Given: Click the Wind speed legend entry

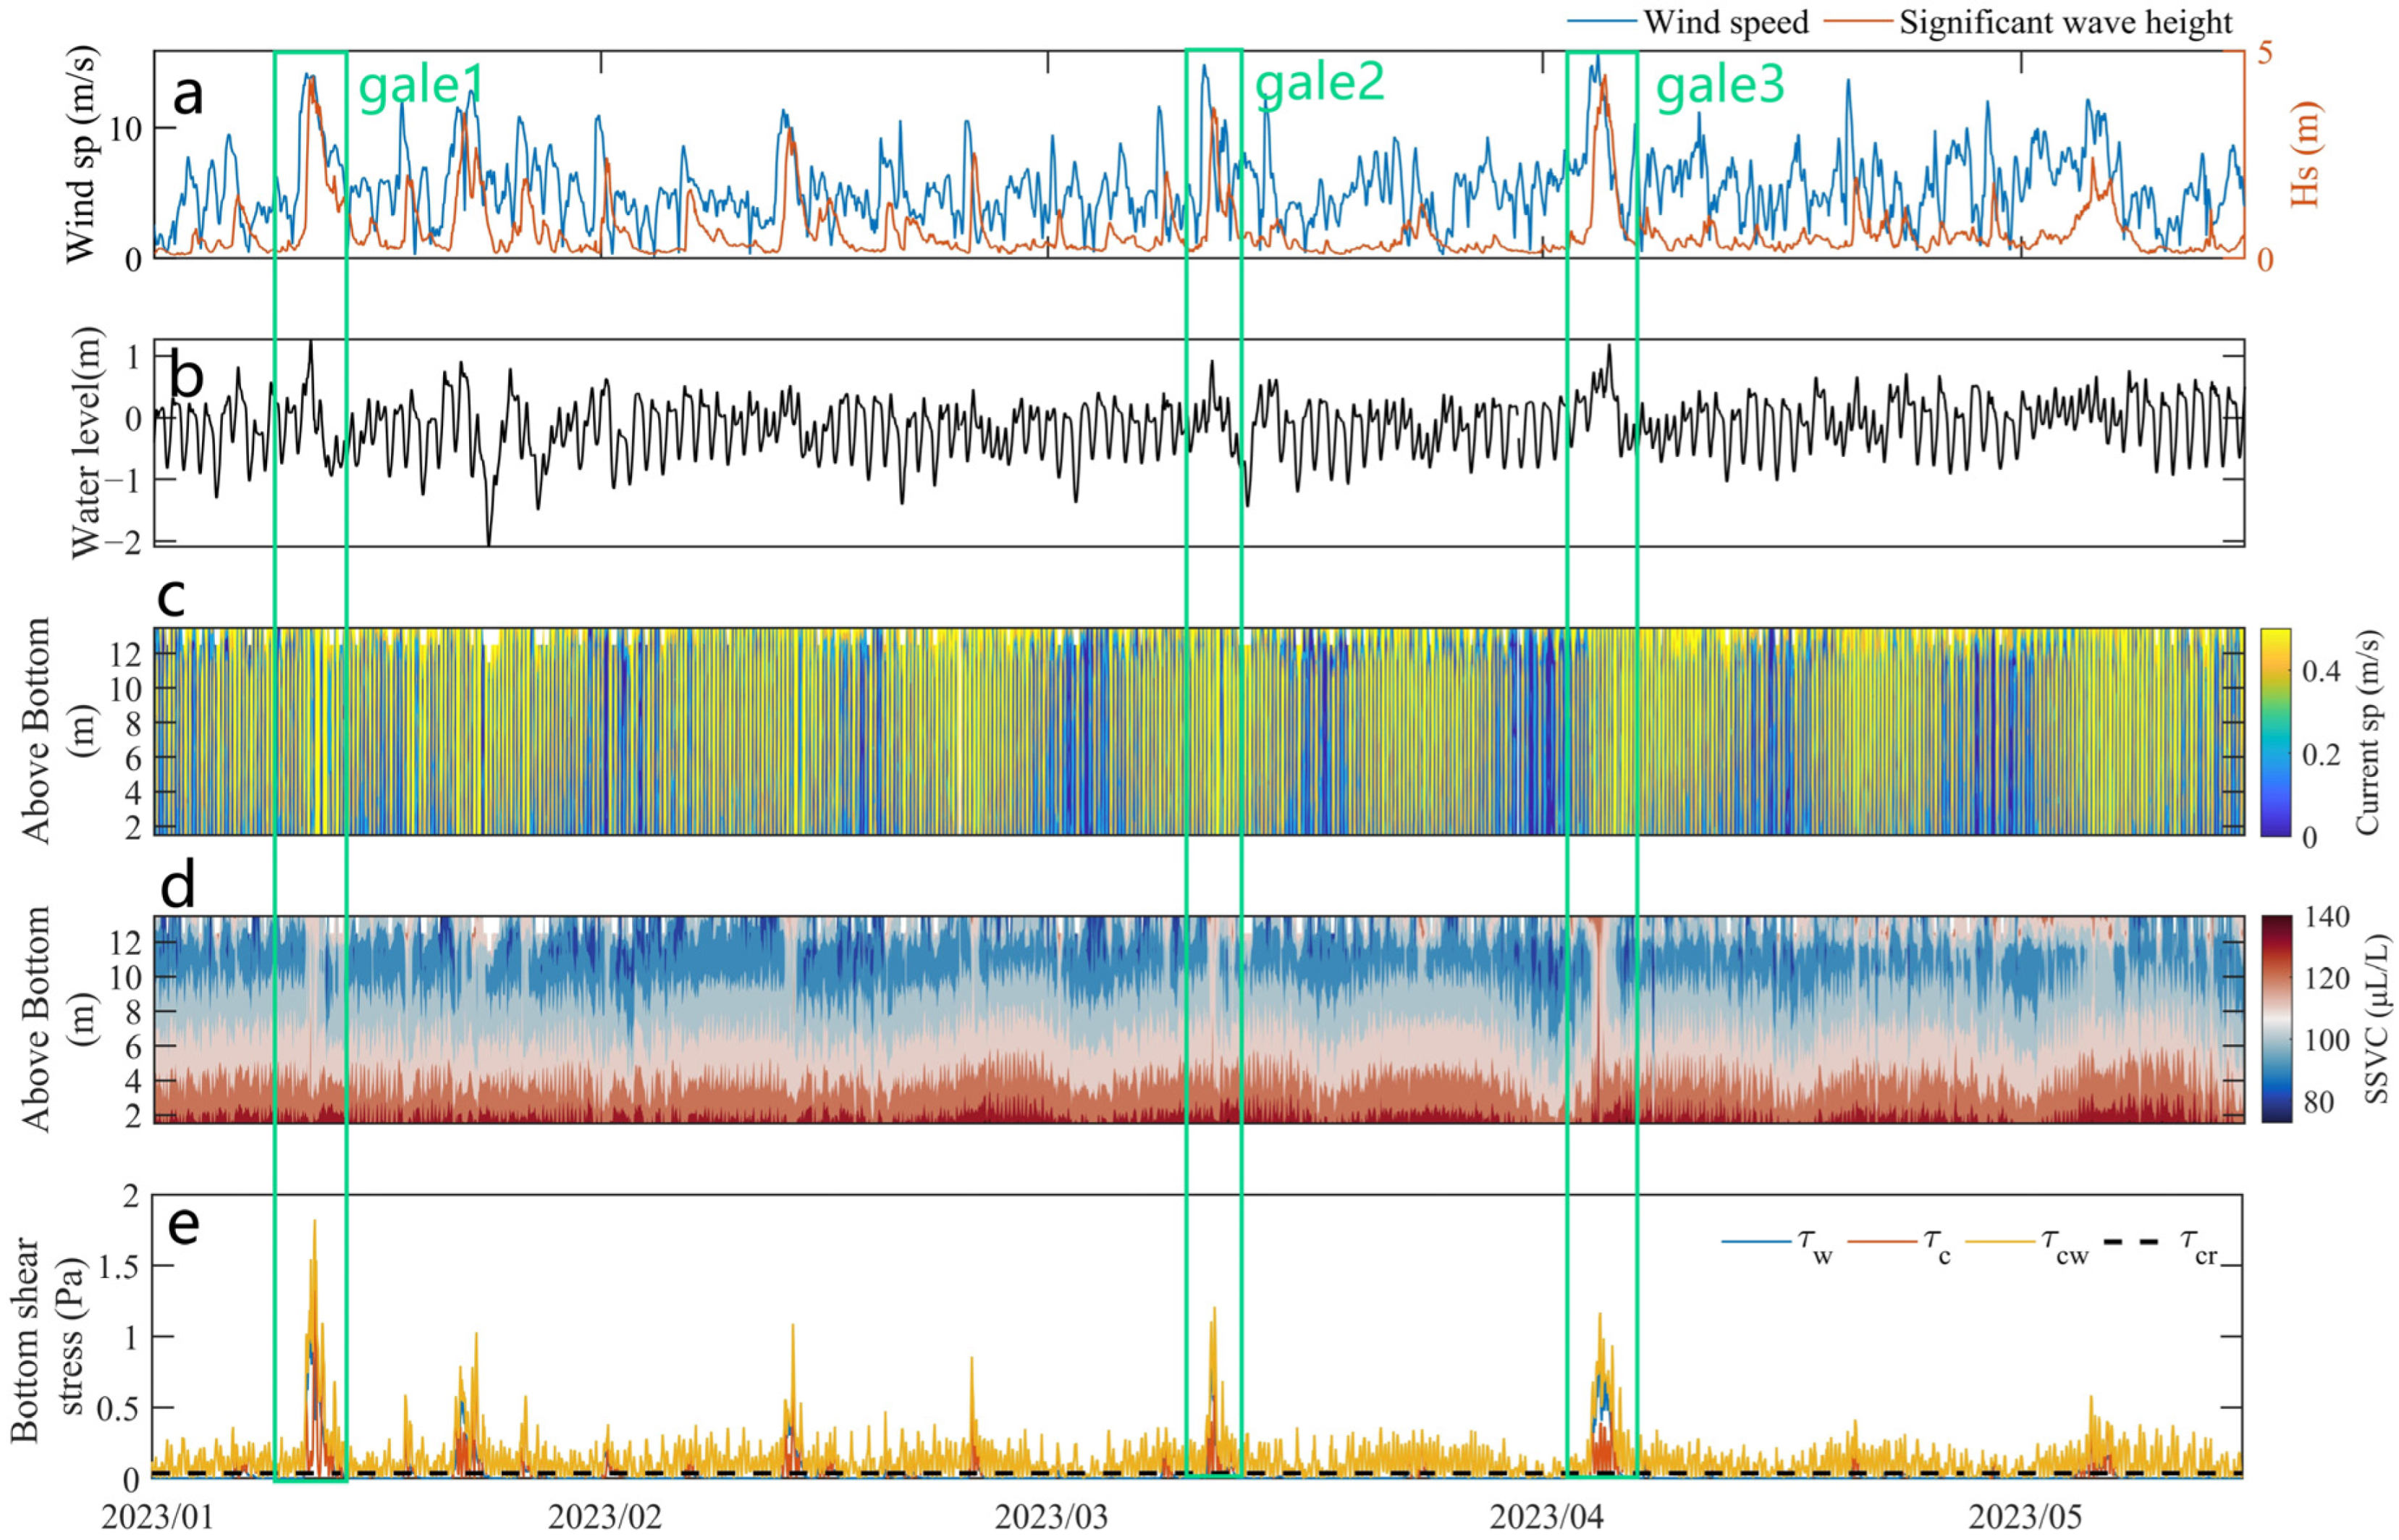Looking at the screenshot, I should (1725, 22).
